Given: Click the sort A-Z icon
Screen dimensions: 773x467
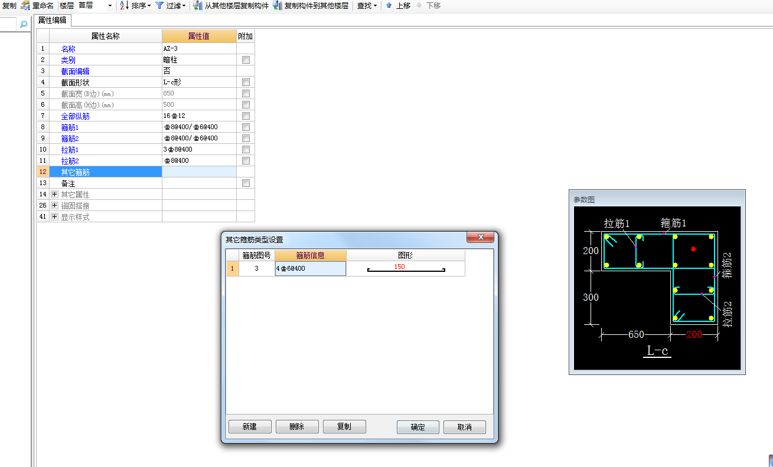Looking at the screenshot, I should tap(124, 5).
